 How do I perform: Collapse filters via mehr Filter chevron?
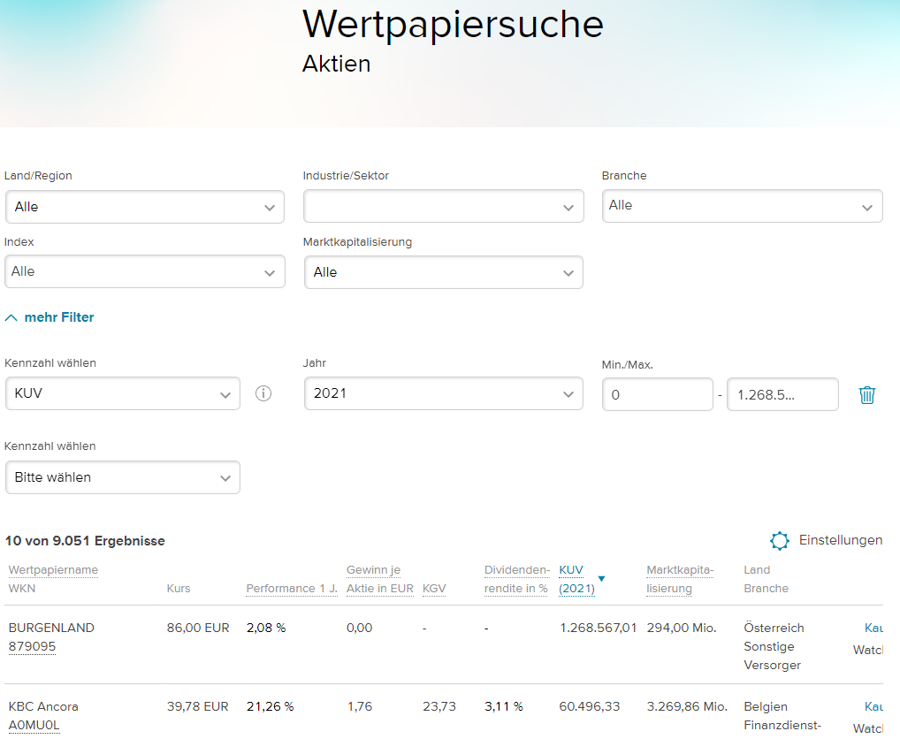pyautogui.click(x=11, y=317)
